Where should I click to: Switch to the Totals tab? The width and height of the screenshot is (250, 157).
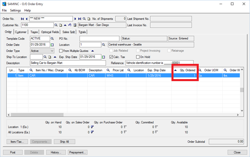click(82, 32)
